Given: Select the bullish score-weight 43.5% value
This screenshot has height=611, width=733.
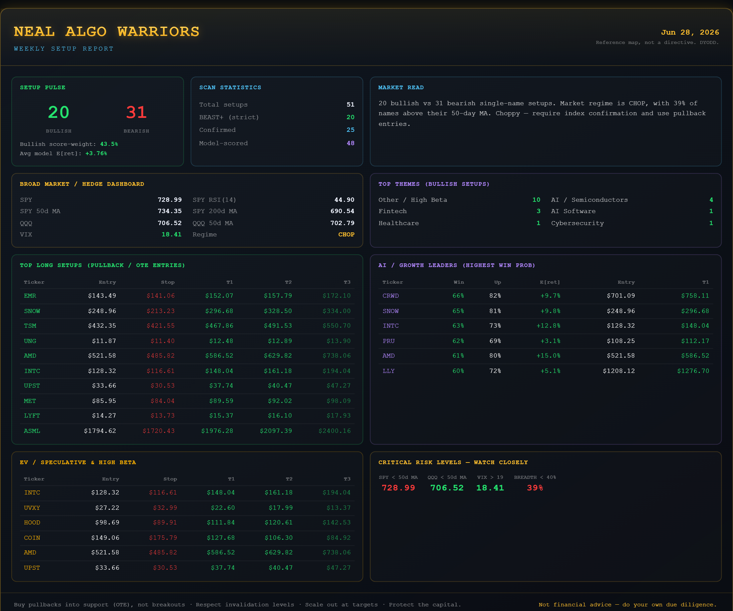Looking at the screenshot, I should point(109,144).
